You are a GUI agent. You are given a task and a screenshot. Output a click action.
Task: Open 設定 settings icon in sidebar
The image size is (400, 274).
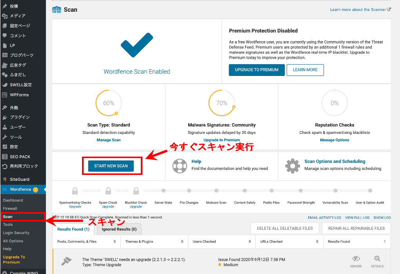point(5,147)
